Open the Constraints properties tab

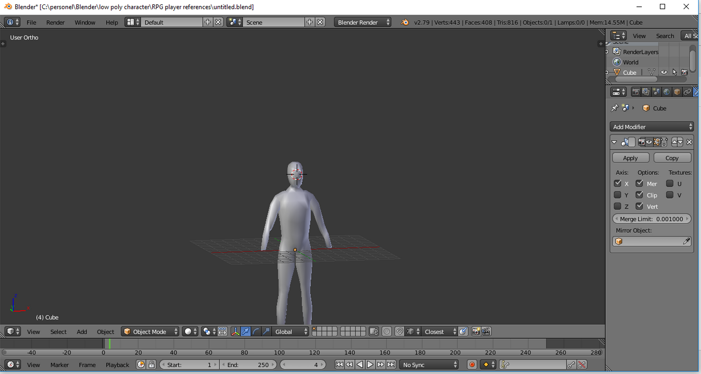click(687, 92)
